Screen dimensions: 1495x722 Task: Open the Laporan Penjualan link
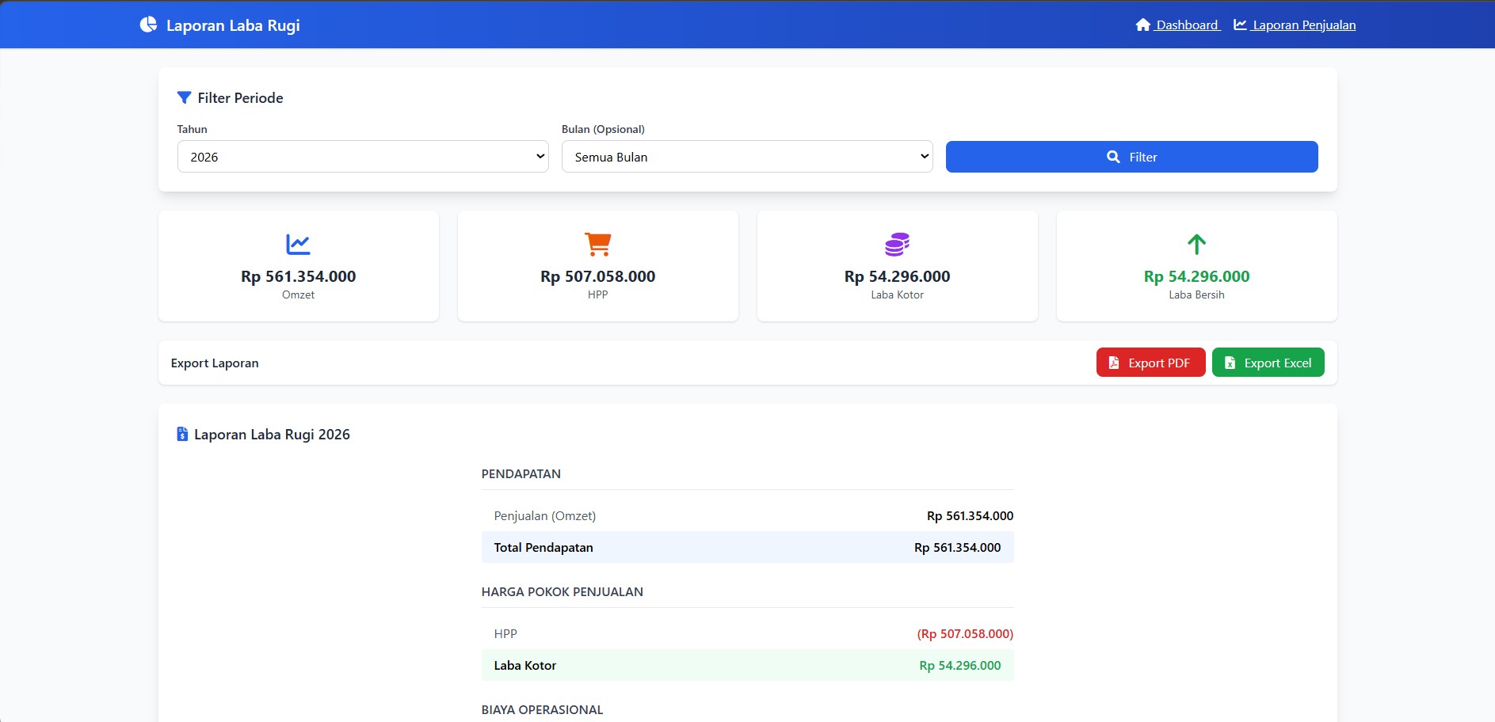[1303, 25]
